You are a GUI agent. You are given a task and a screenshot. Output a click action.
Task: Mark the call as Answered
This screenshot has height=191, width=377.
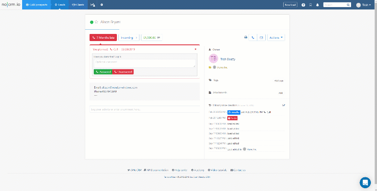click(x=103, y=72)
